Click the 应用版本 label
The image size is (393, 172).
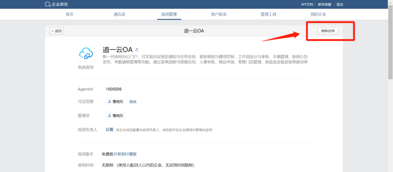coord(86,154)
